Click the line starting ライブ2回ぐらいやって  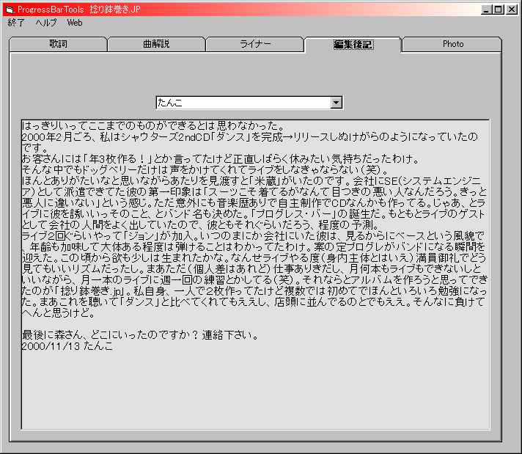253,236
